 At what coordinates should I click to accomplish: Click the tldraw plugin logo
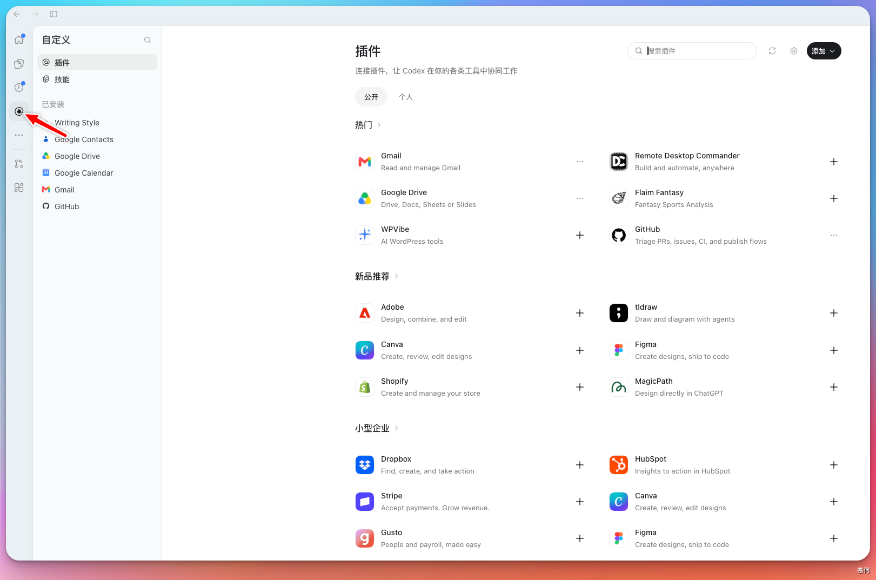(x=619, y=313)
